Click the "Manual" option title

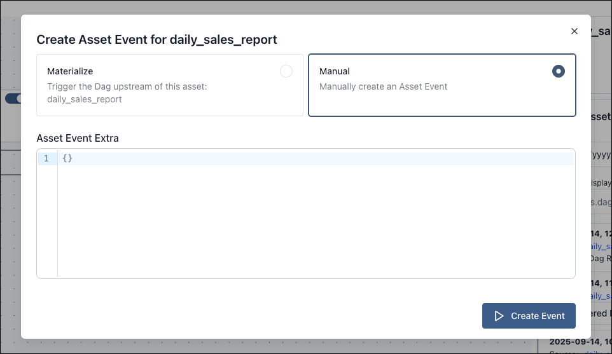335,71
